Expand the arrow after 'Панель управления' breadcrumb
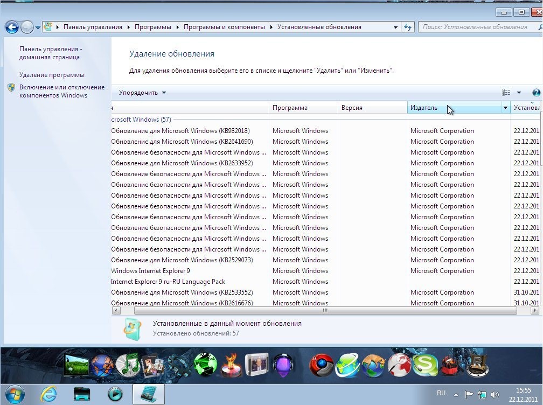The height and width of the screenshot is (405, 543). 128,27
